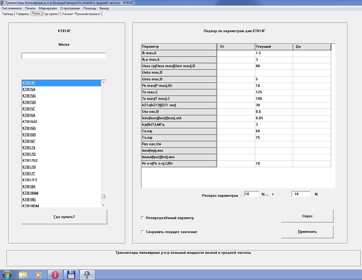362x280 pixels.
Task: Switch to Габариты tab
Action: pyautogui.click(x=23, y=14)
